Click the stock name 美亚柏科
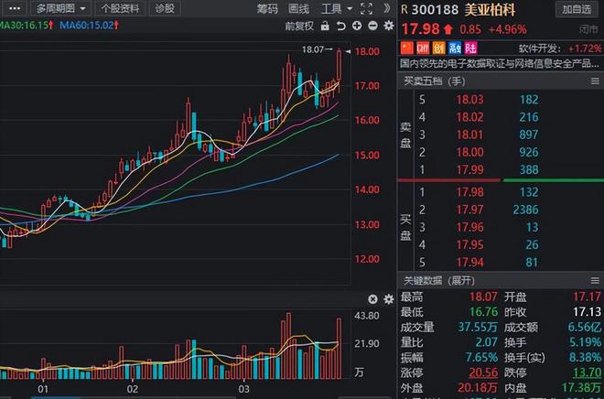The image size is (604, 399). pyautogui.click(x=490, y=10)
